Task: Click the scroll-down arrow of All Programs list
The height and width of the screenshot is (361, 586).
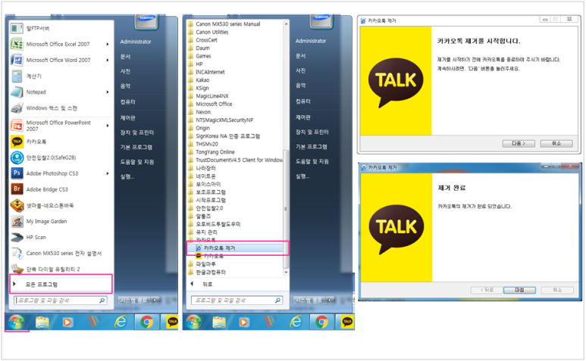Action: click(287, 272)
